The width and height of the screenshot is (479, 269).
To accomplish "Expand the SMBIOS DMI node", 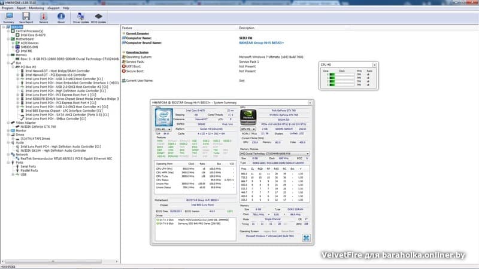I will (x=13, y=47).
